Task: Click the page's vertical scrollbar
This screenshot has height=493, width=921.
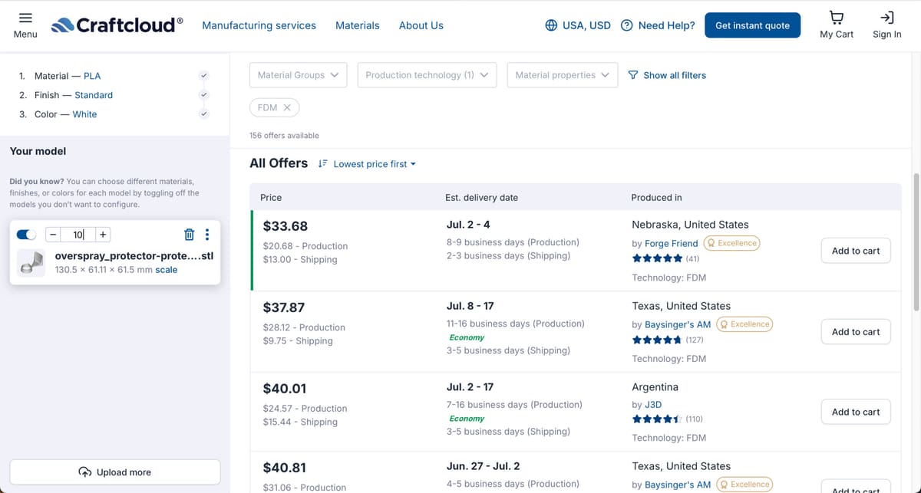Action: tap(916, 242)
